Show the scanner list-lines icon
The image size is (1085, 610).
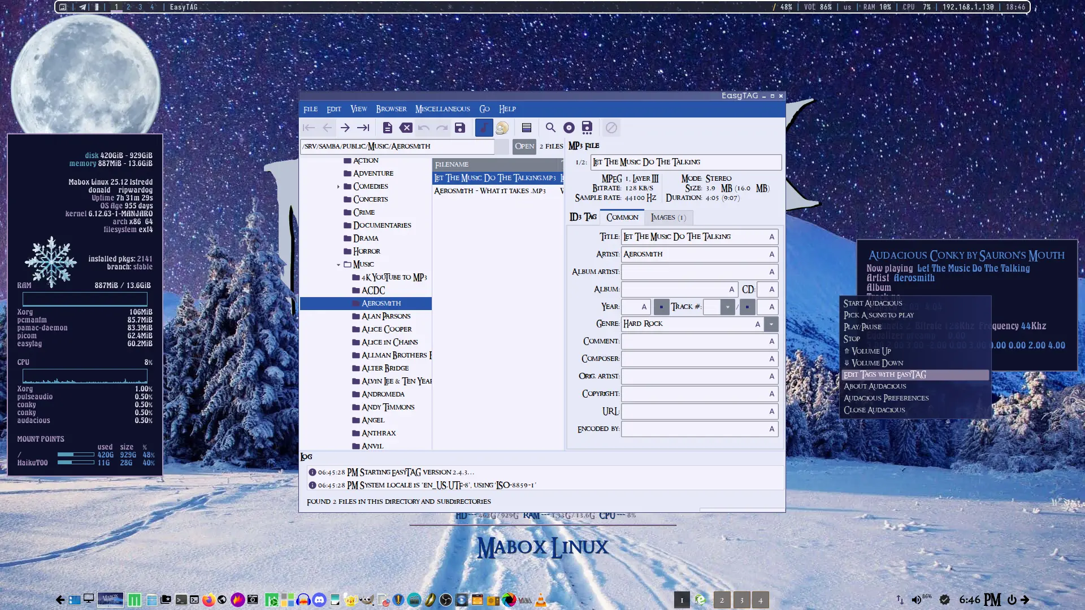pyautogui.click(x=527, y=128)
